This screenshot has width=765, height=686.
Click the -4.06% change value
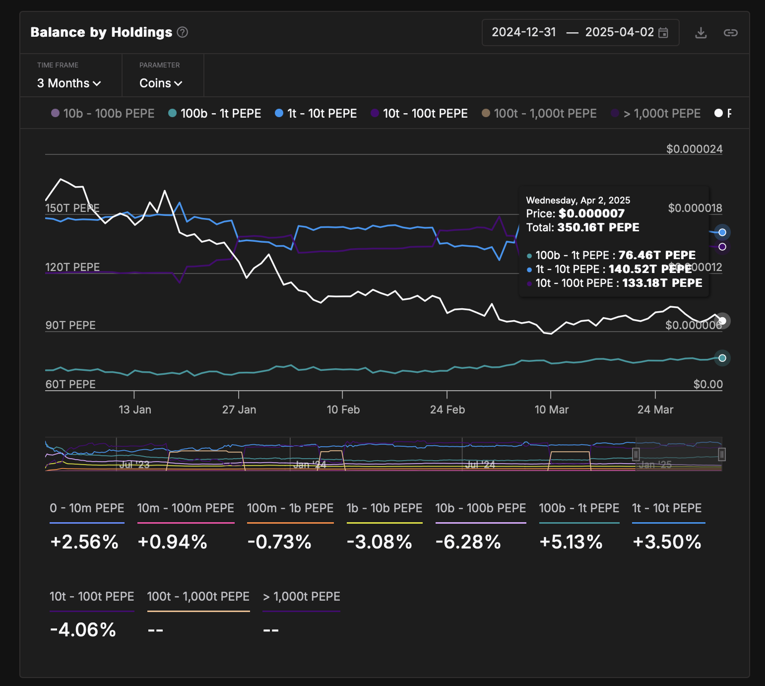83,630
